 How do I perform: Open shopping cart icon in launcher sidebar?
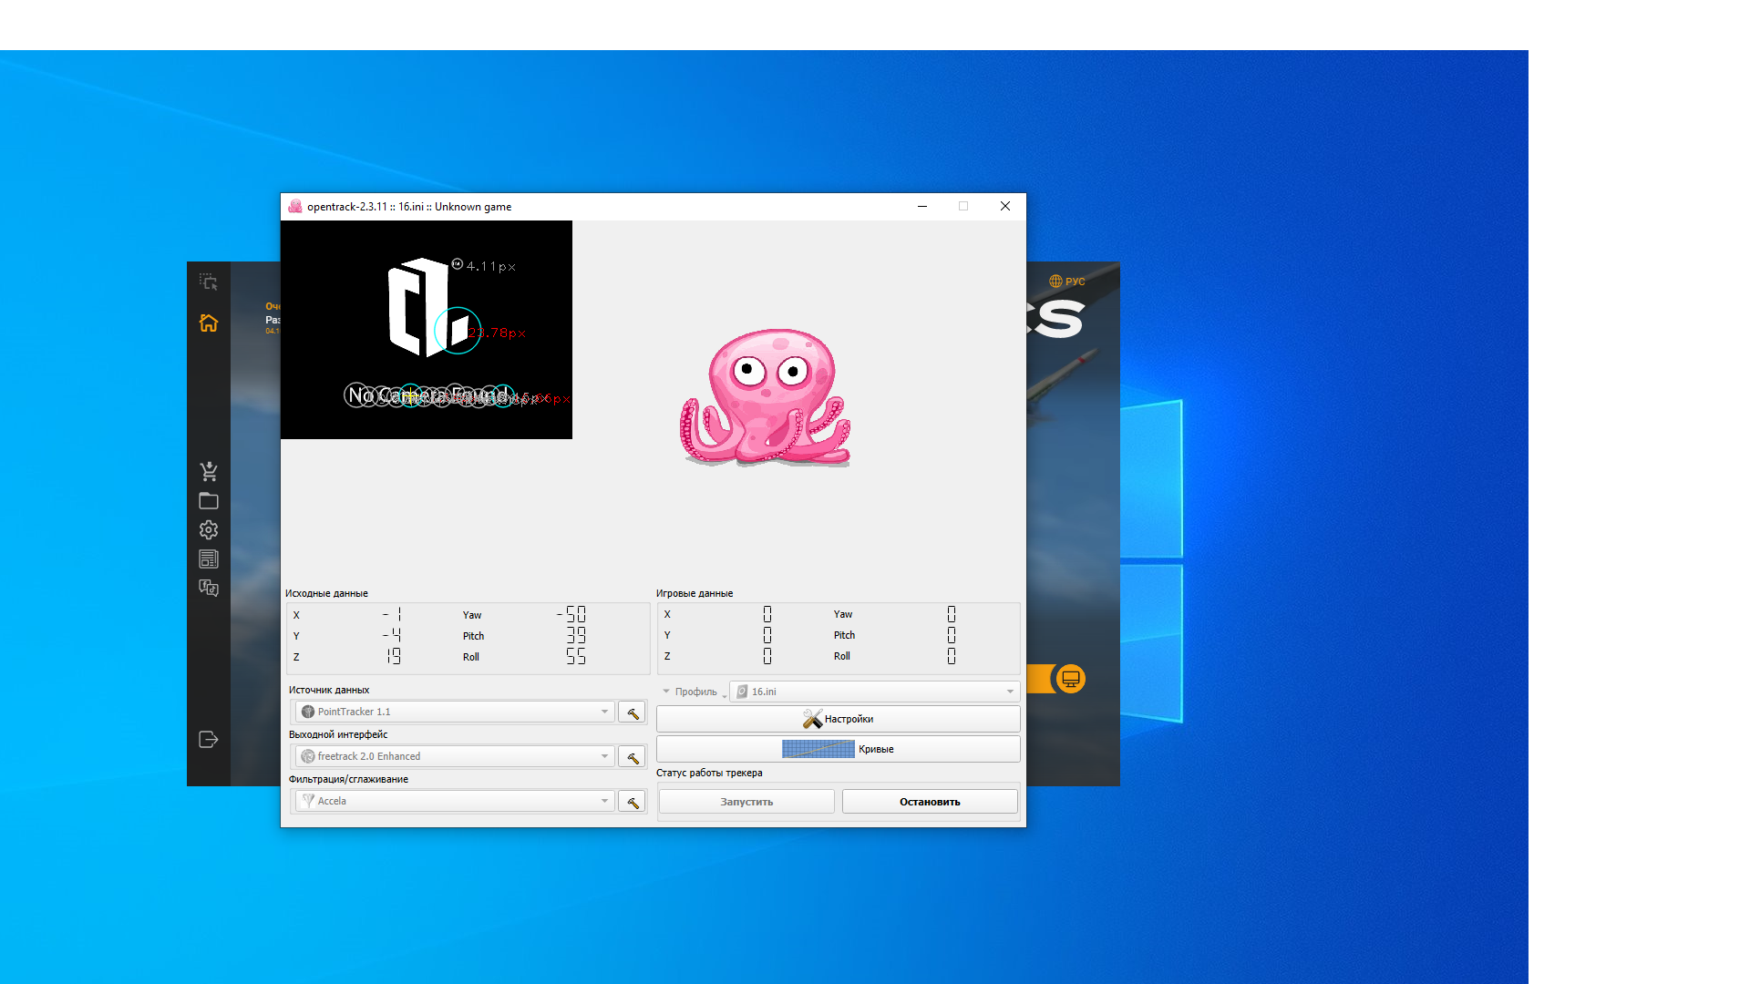pos(209,471)
